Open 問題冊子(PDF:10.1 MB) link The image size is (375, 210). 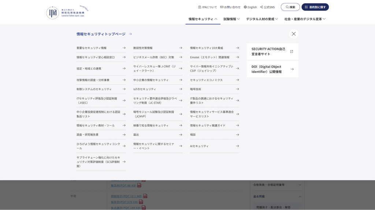[126, 196]
